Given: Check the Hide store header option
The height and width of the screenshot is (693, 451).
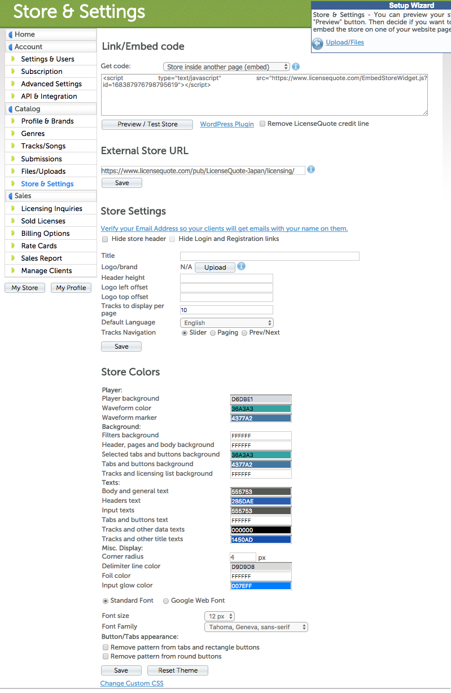Looking at the screenshot, I should click(105, 239).
